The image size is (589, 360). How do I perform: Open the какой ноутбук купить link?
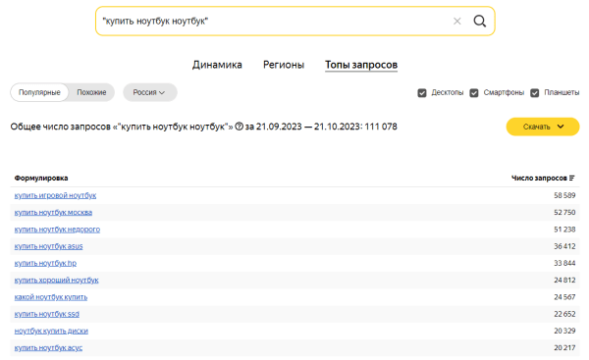tap(51, 297)
